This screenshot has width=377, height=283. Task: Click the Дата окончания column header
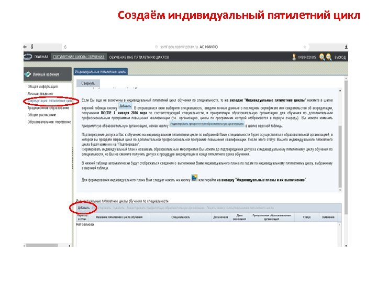[239, 217]
